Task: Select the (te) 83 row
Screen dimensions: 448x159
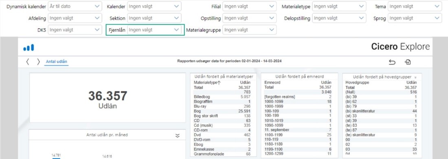Action: [x=381, y=125]
